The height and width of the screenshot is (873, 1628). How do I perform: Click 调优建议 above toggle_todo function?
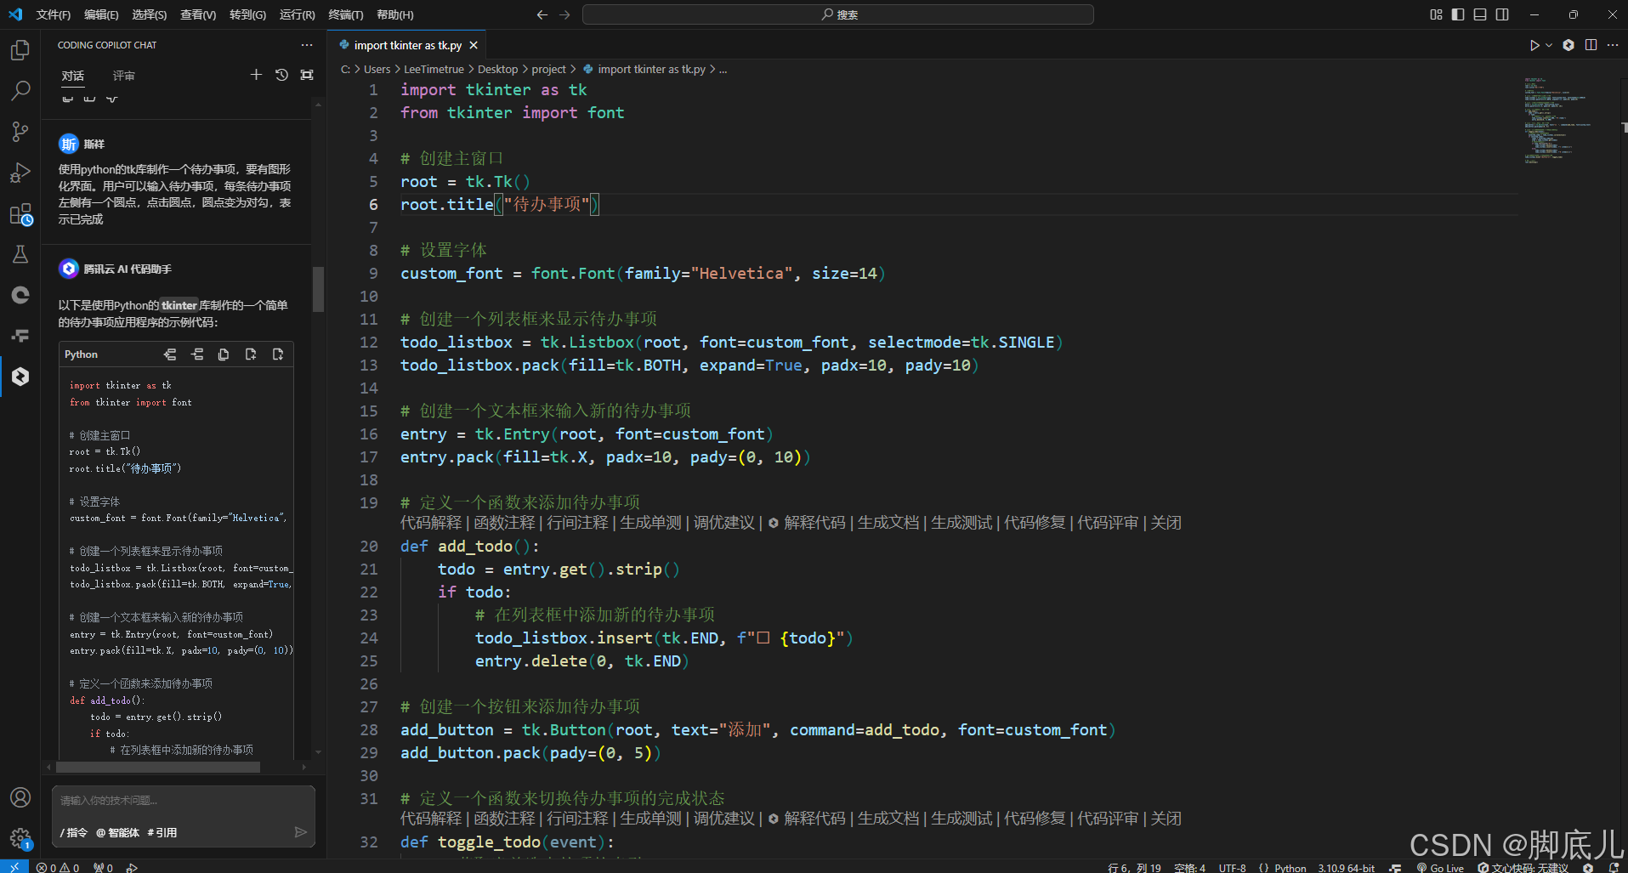click(723, 819)
